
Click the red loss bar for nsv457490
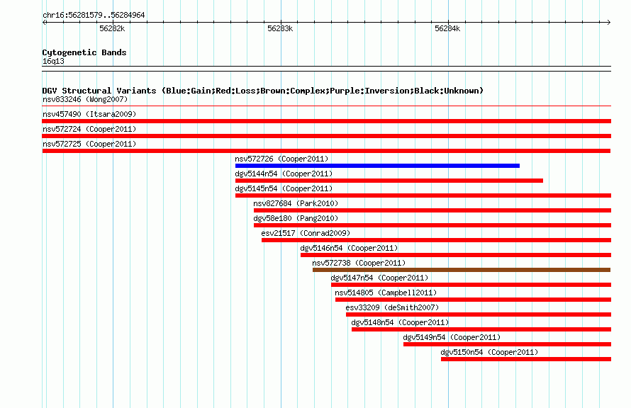coord(326,121)
